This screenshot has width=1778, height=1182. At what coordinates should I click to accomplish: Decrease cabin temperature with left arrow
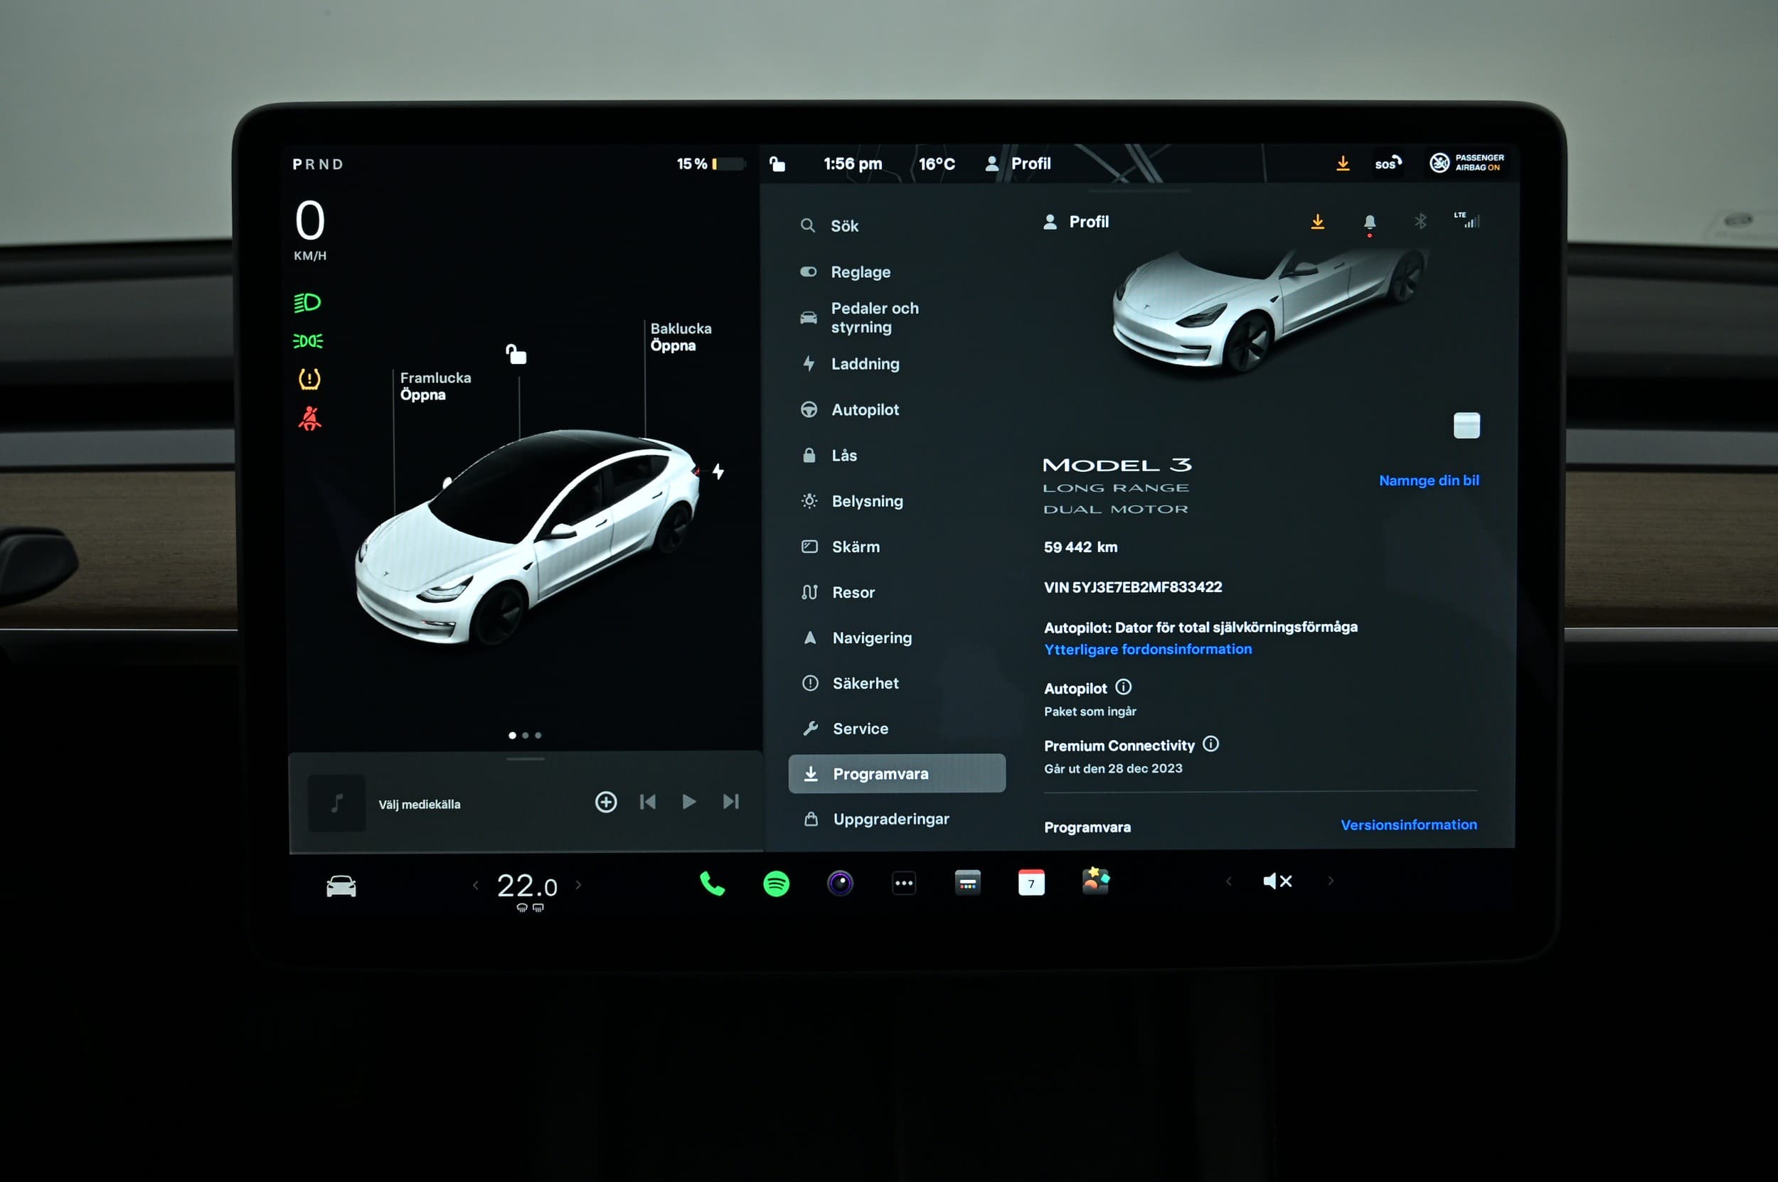(x=475, y=885)
